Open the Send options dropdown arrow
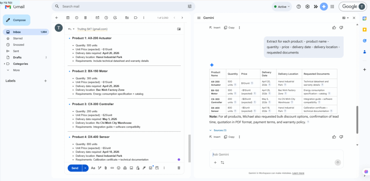Image resolution: width=370 pixels, height=181 pixels. pos(85,168)
